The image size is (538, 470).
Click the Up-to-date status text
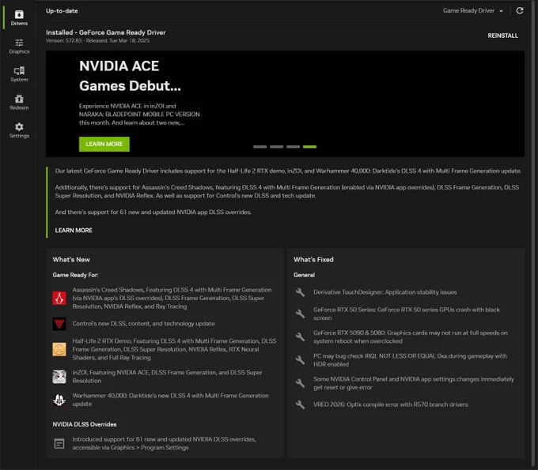point(62,11)
